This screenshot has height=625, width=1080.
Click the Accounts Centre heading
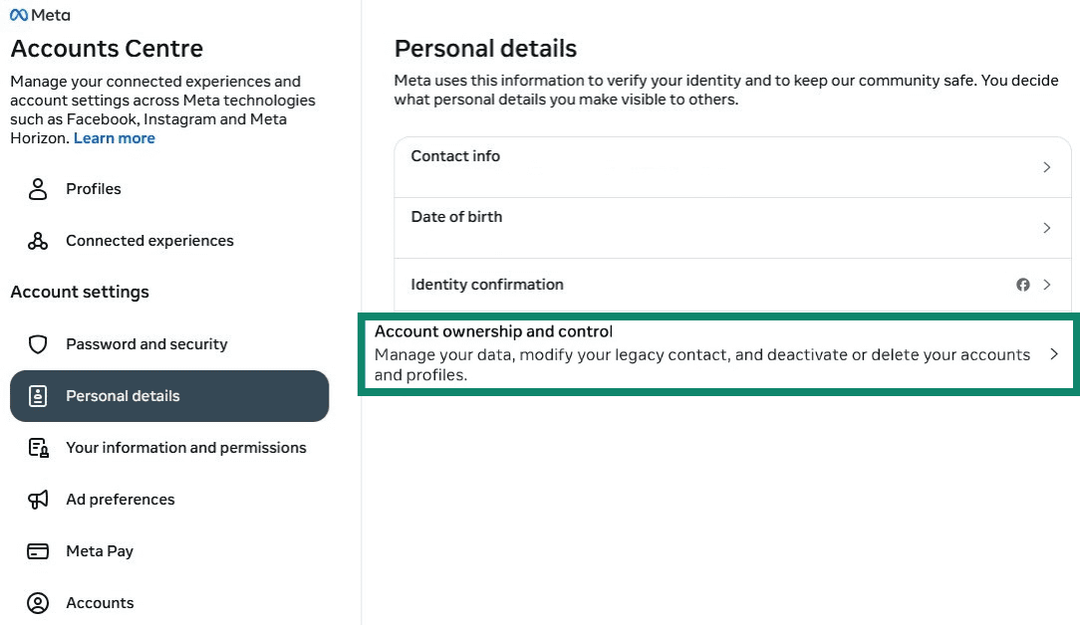point(107,48)
